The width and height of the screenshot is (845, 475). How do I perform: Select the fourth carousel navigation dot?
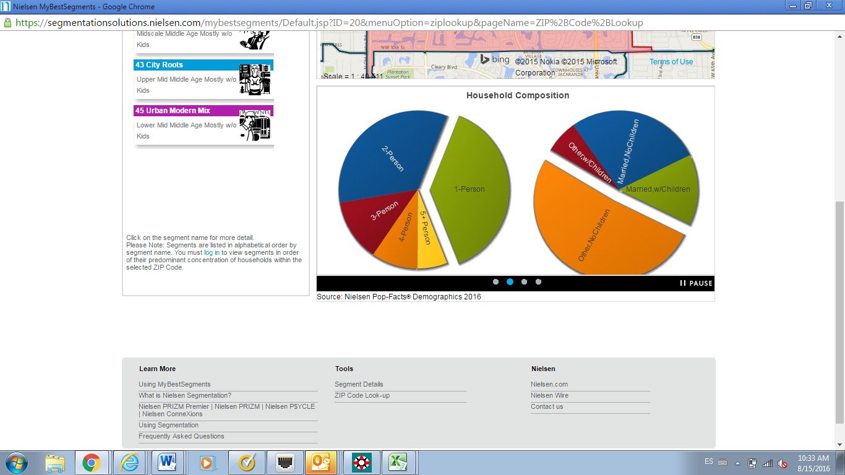coord(538,281)
